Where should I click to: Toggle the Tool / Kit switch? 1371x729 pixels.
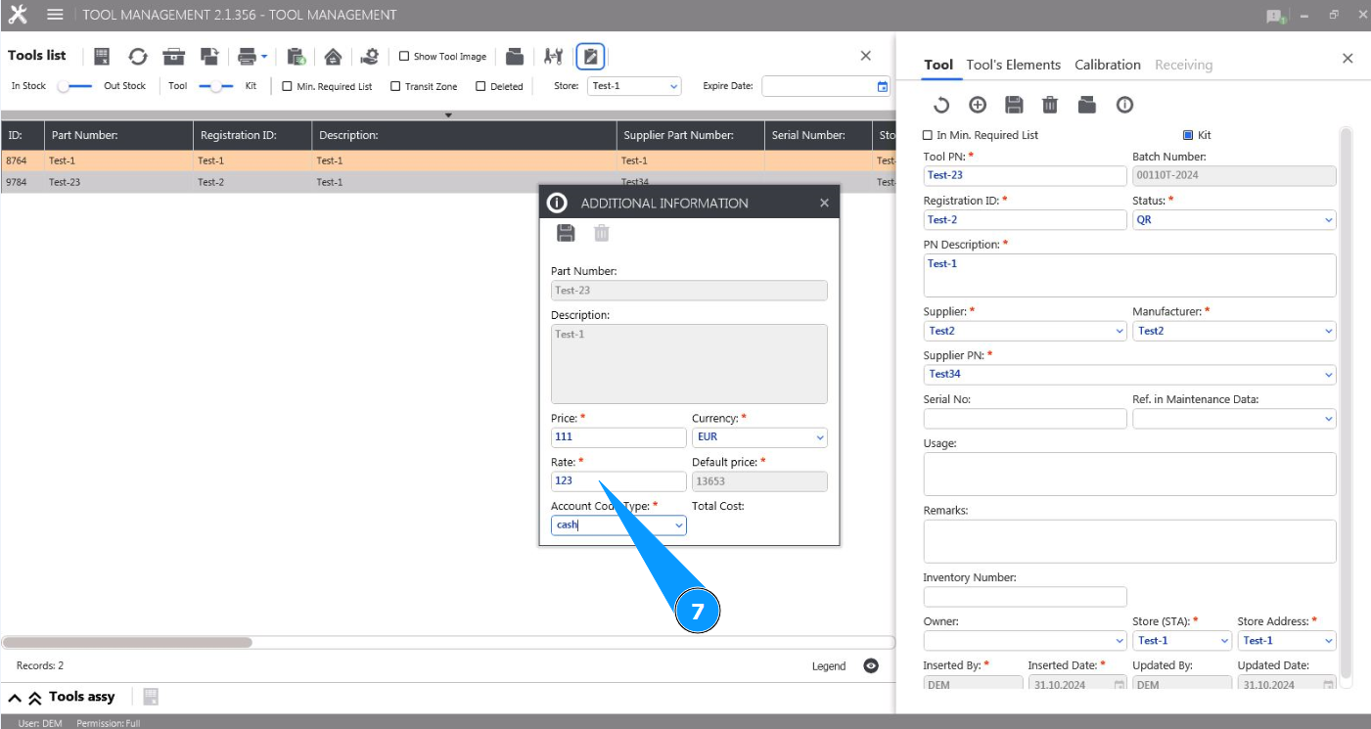[x=216, y=86]
